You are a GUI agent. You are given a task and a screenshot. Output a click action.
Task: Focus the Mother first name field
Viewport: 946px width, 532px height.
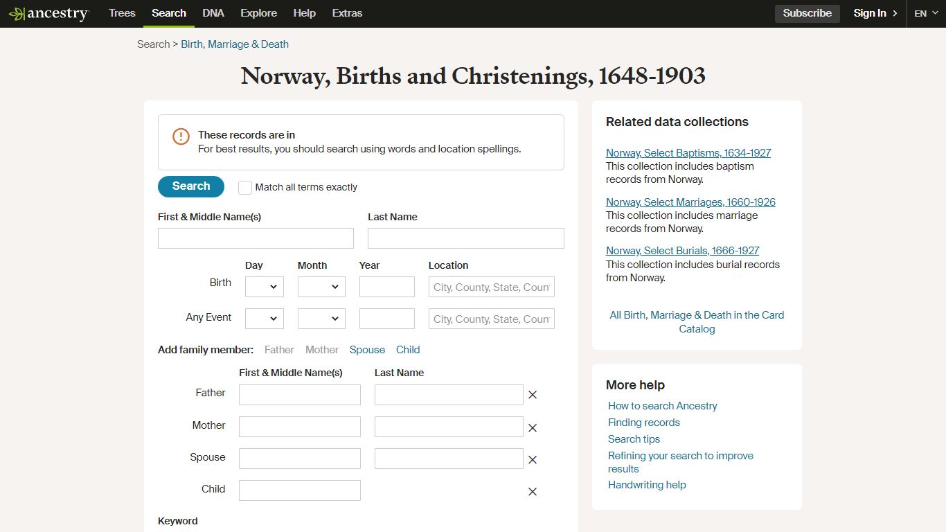tap(300, 427)
